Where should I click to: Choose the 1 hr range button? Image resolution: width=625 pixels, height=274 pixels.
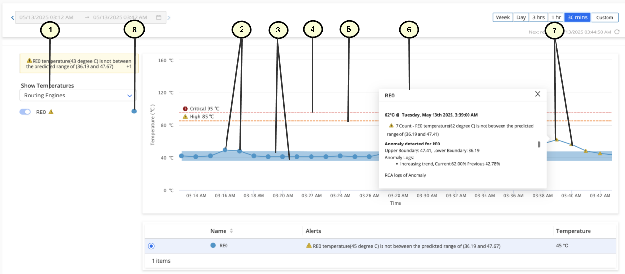[x=556, y=17]
